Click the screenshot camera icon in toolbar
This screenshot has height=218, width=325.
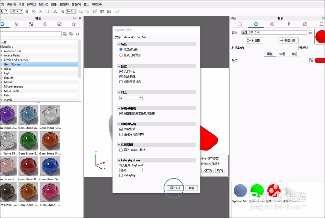[80, 11]
